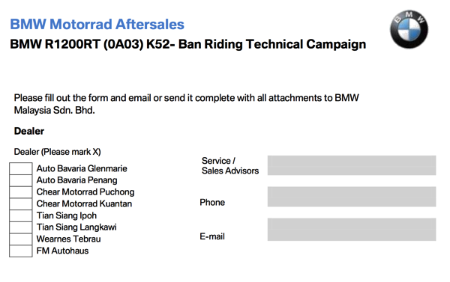Mark the Auto Bavaria Glenmarie checkbox

pyautogui.click(x=21, y=168)
